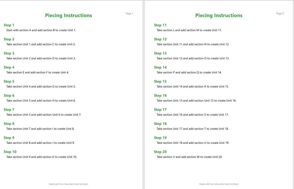Click the instruction adding section K for Unit 10
The width and height of the screenshot is (294, 189).
tap(42, 157)
